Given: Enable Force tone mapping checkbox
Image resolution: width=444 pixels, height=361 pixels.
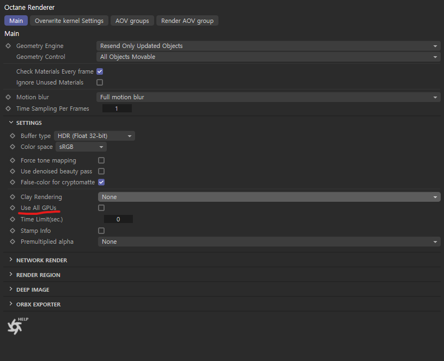Looking at the screenshot, I should 101,160.
